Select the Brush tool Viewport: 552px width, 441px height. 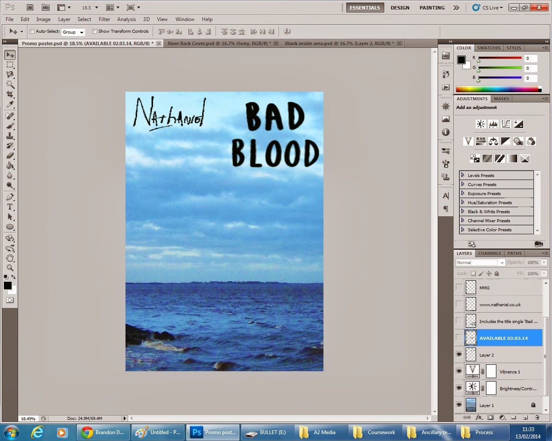click(x=10, y=126)
